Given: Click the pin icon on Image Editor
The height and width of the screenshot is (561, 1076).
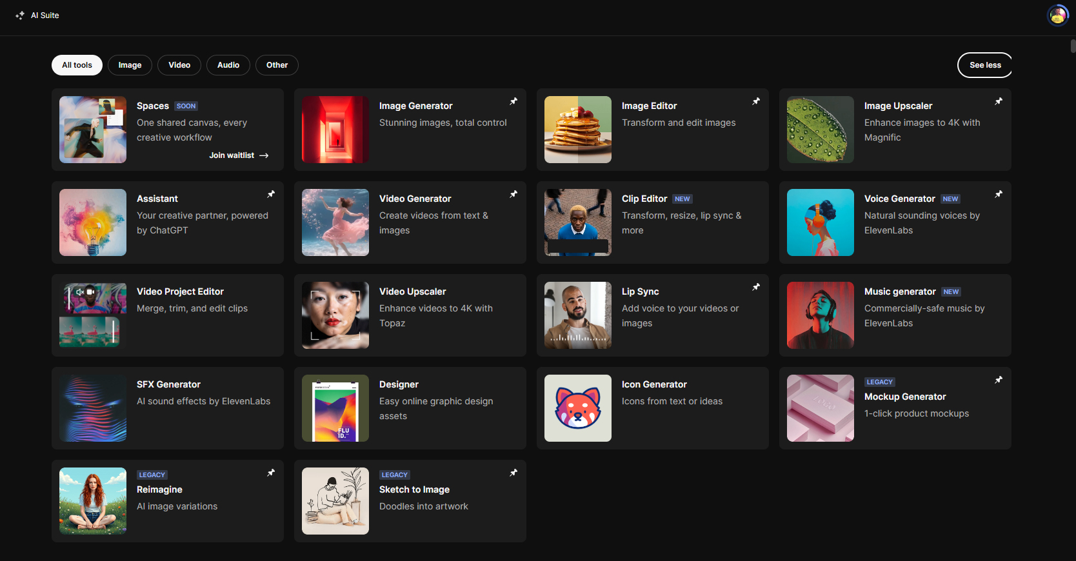Looking at the screenshot, I should pos(756,101).
